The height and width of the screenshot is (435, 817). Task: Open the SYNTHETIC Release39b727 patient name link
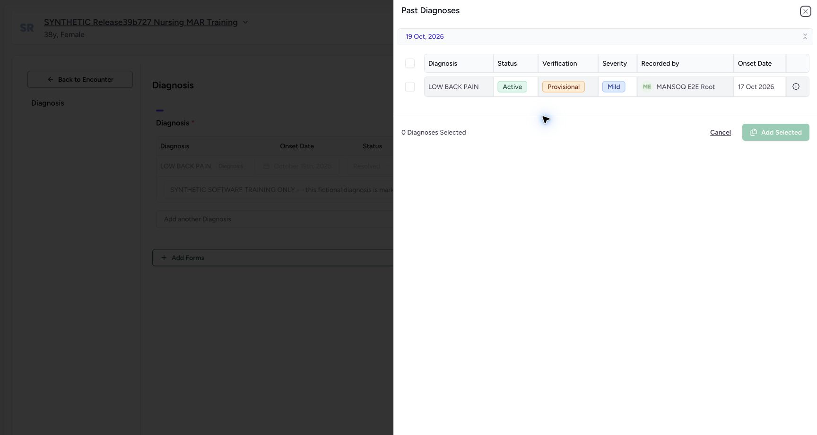pyautogui.click(x=141, y=22)
